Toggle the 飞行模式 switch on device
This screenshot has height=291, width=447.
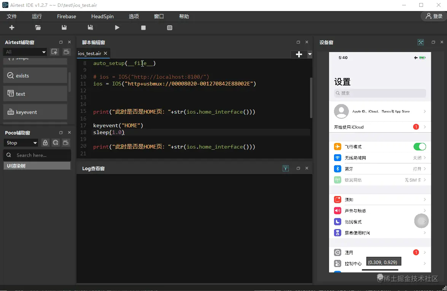420,147
